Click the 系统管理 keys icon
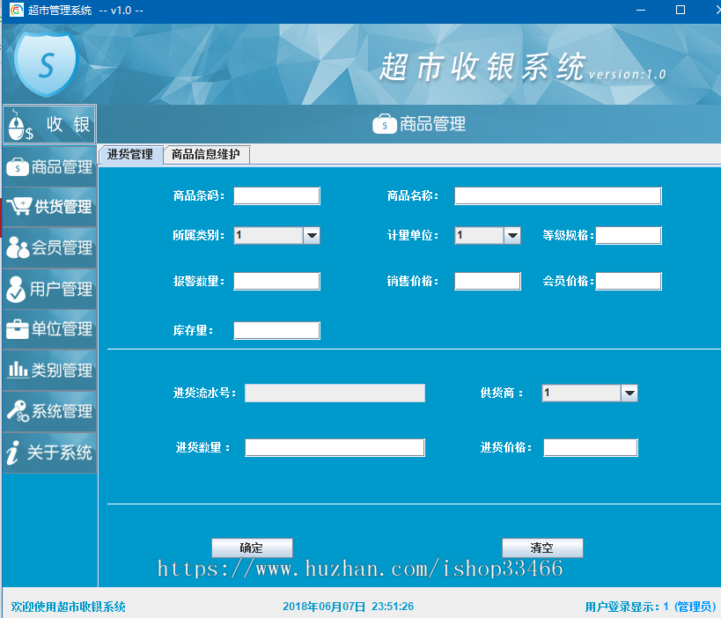 (x=18, y=410)
